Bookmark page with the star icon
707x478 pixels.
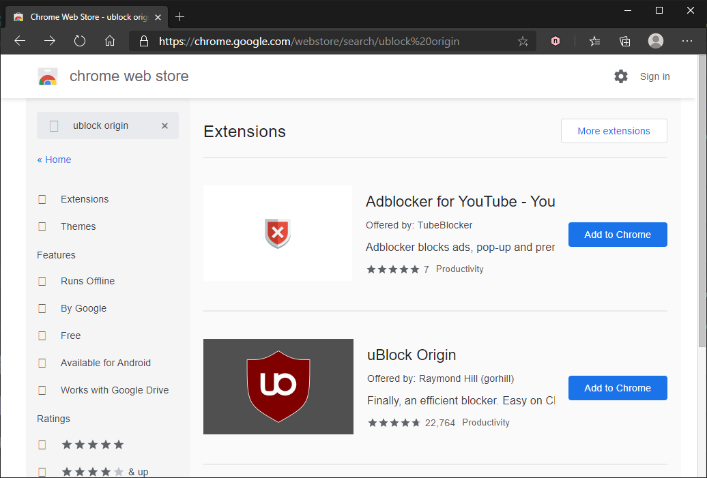click(x=523, y=42)
